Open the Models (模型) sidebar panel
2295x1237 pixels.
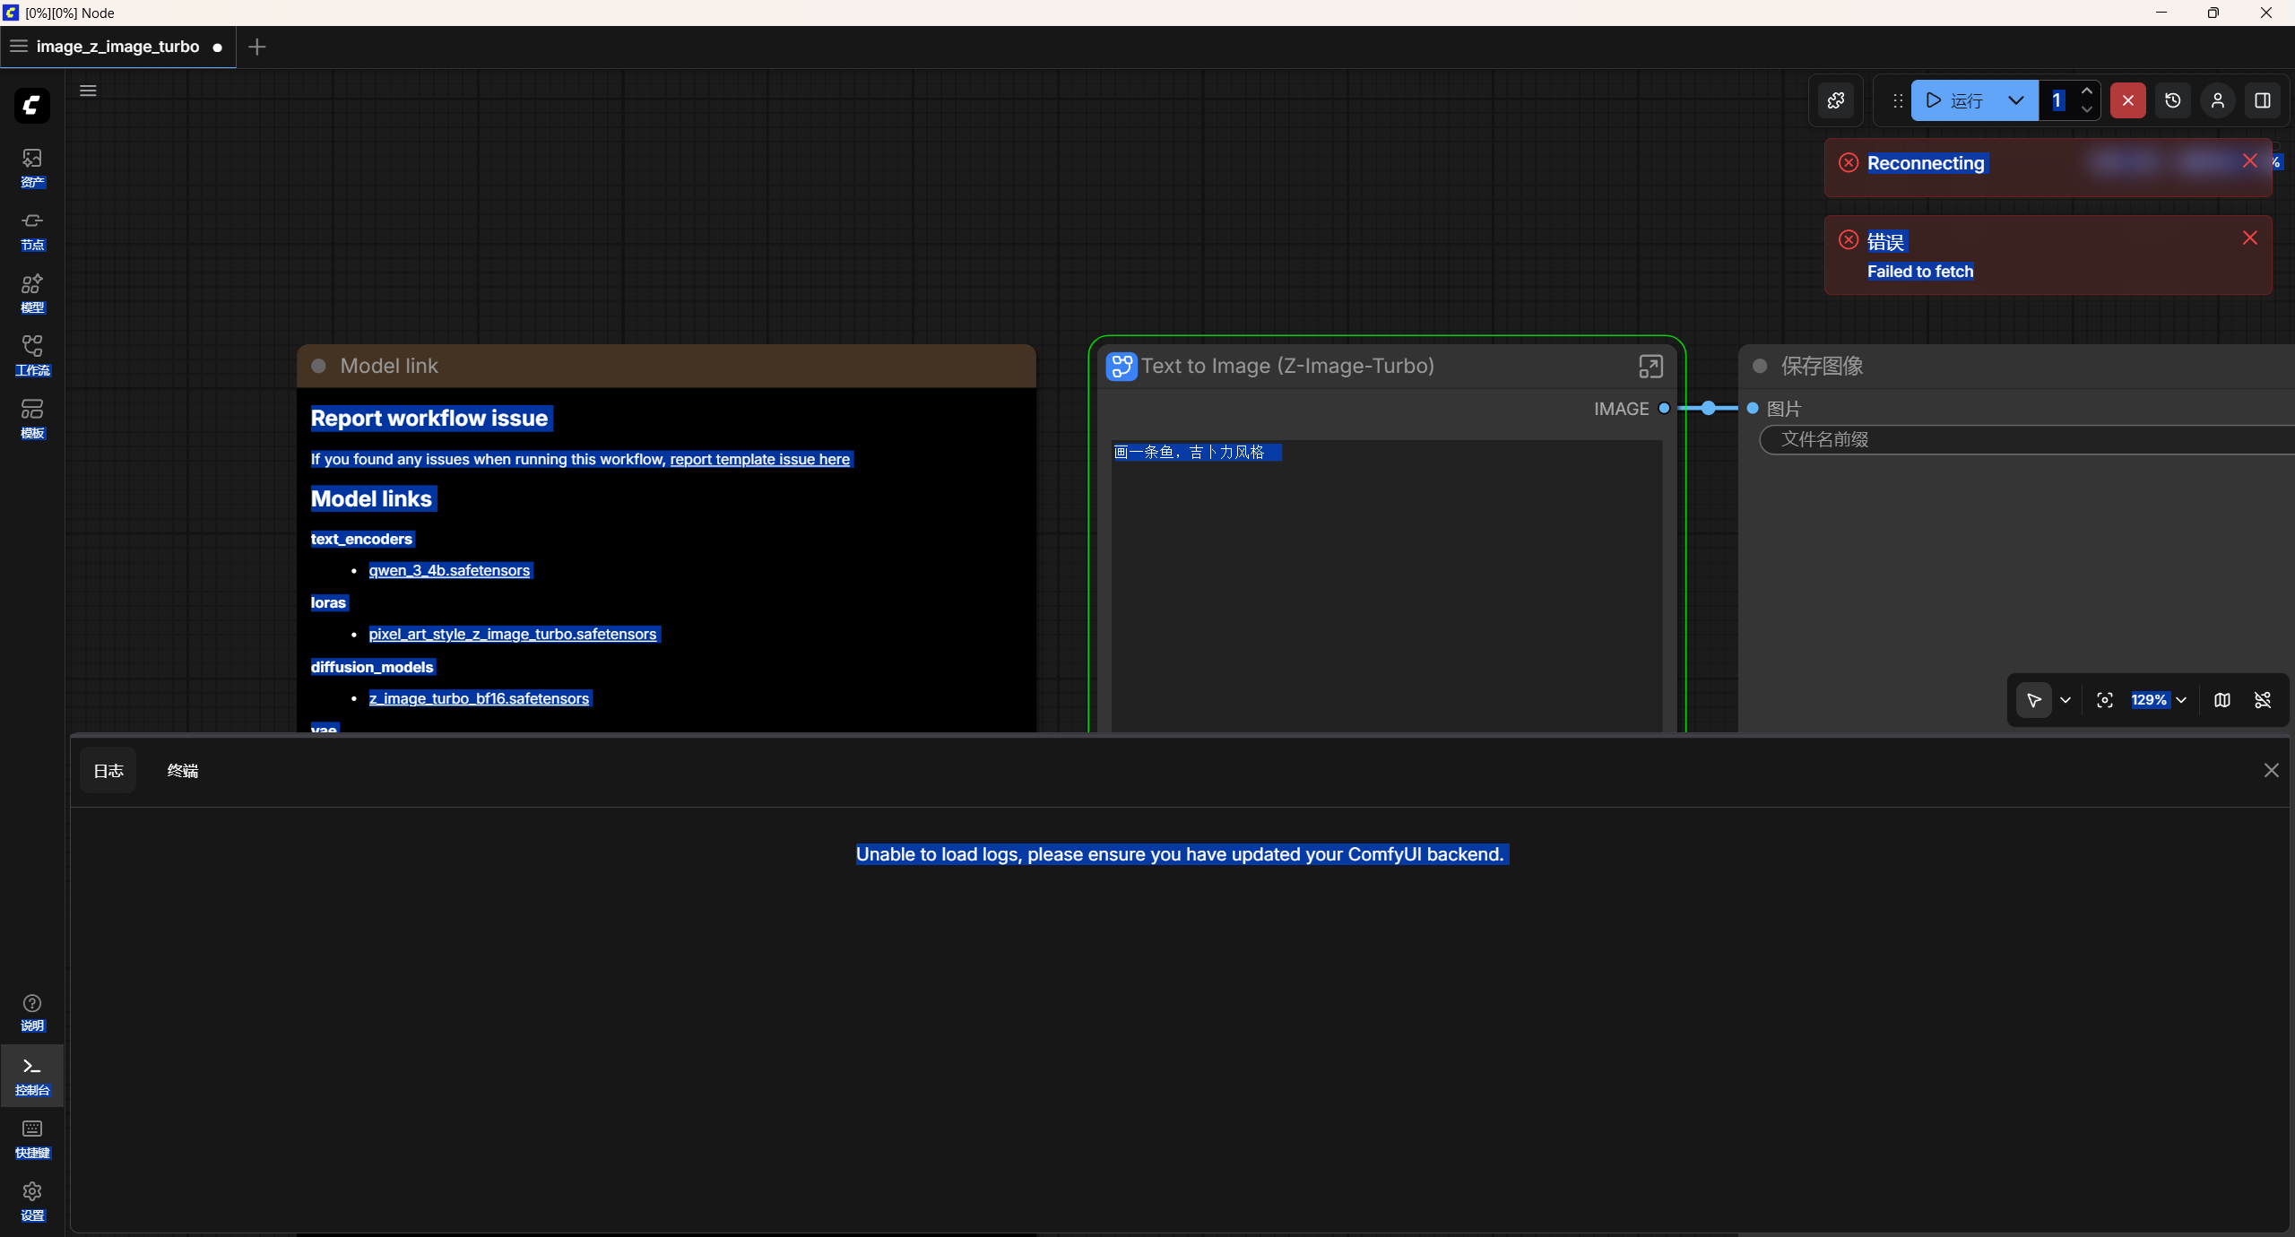[32, 294]
